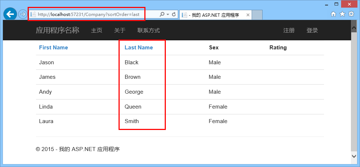
Task: Expand the address bar autocomplete dropdown arrow
Action: pos(168,14)
